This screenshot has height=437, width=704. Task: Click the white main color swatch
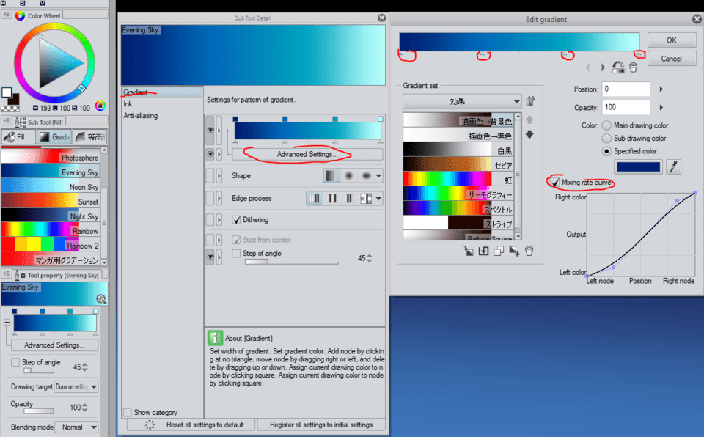tap(7, 92)
